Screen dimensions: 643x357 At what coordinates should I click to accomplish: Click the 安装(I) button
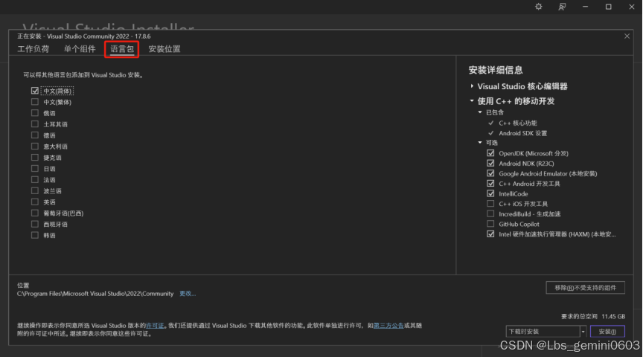pos(607,332)
